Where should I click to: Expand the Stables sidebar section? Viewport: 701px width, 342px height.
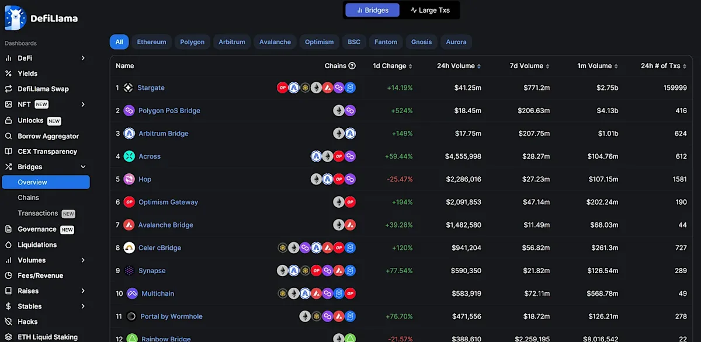pos(83,306)
